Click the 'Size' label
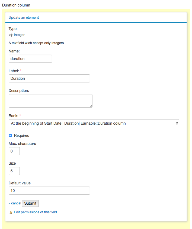The height and width of the screenshot is (229, 192). (x=12, y=163)
